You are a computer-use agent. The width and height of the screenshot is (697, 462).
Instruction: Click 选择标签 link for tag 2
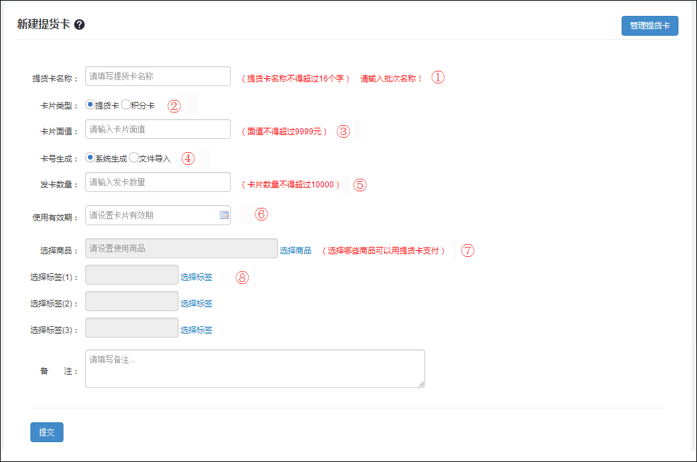point(196,304)
